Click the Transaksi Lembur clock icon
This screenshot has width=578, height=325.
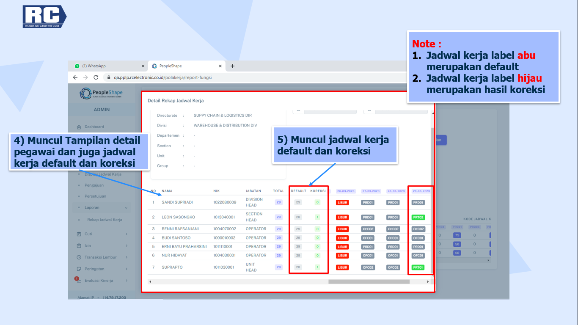(x=79, y=257)
